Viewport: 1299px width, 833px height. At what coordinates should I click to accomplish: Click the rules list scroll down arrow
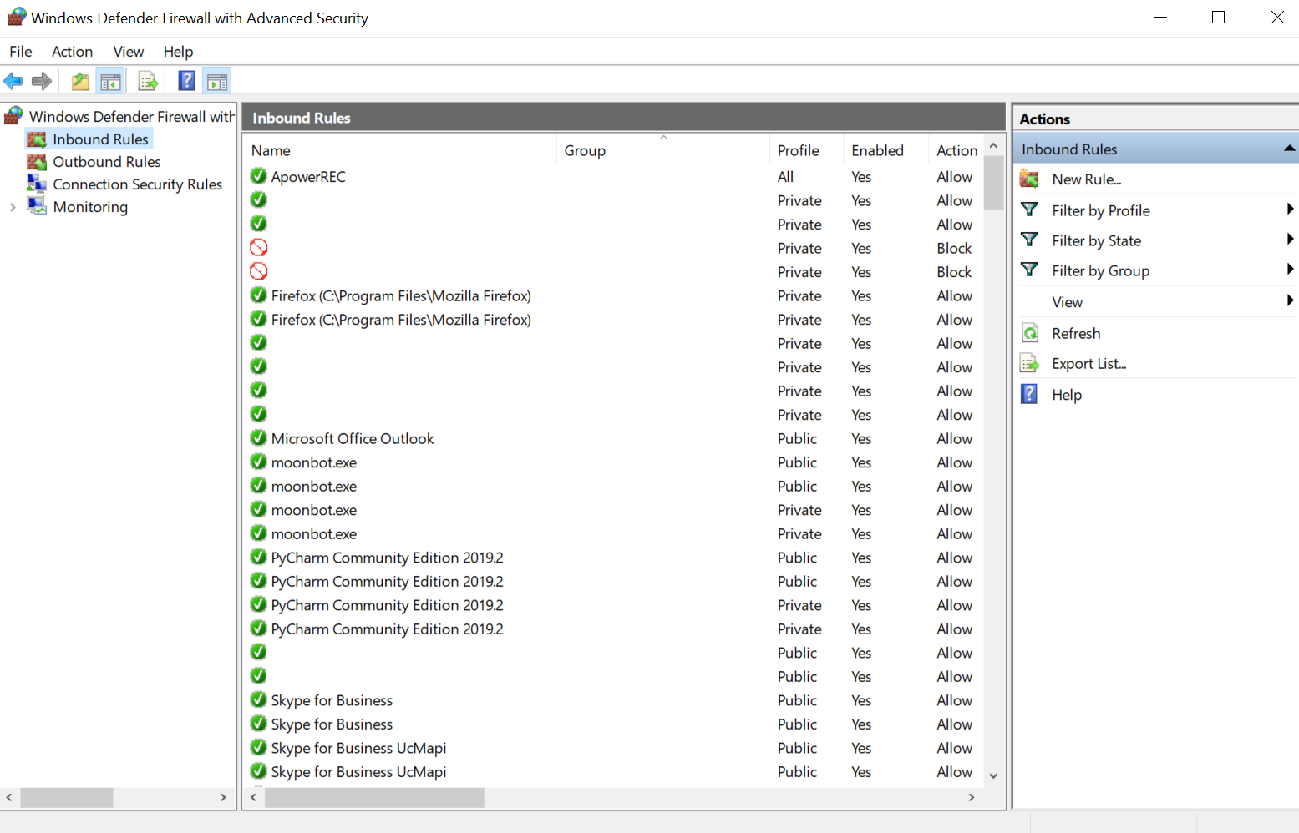pyautogui.click(x=993, y=775)
